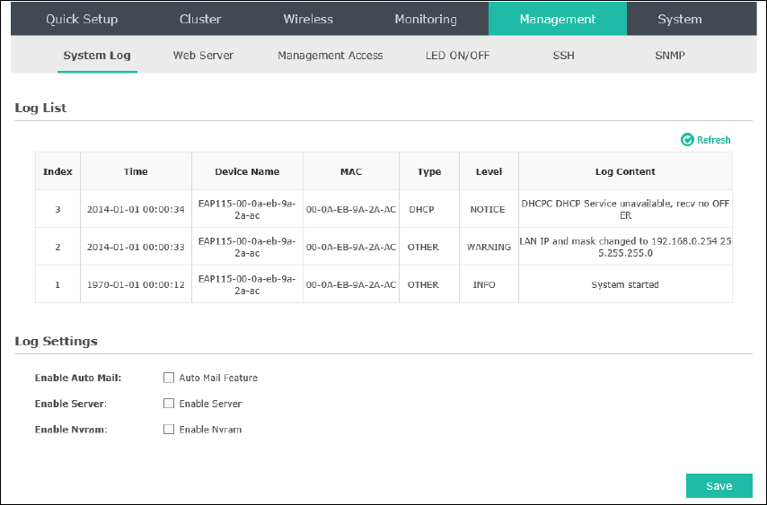Select the System Log sub-tab
This screenshot has width=767, height=505.
97,56
